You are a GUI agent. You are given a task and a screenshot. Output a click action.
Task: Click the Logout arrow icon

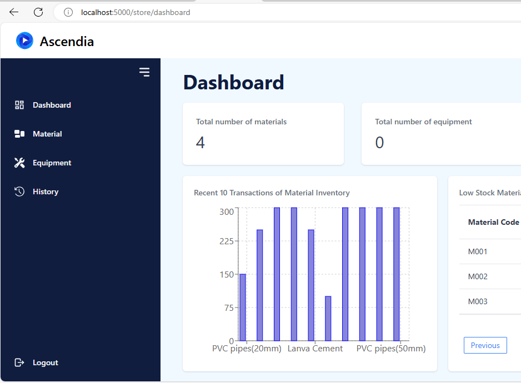pyautogui.click(x=19, y=362)
